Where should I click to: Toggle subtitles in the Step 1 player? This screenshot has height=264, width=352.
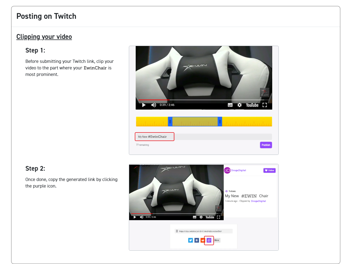coord(230,105)
